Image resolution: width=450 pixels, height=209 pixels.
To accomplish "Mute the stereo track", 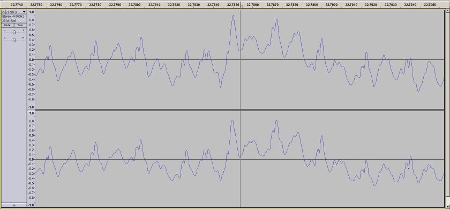I will (x=7, y=25).
